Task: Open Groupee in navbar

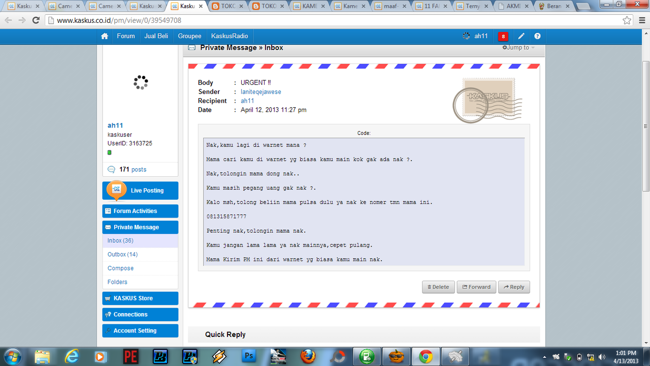Action: pyautogui.click(x=189, y=36)
